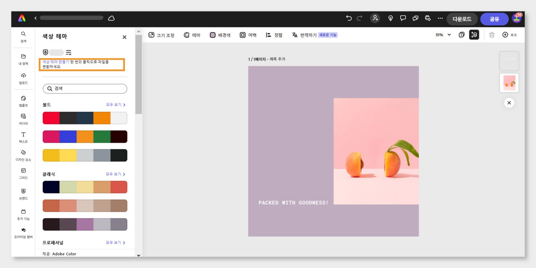Open the 브랜드 brand panel
Viewport: 536px width, 268px height.
(23, 194)
